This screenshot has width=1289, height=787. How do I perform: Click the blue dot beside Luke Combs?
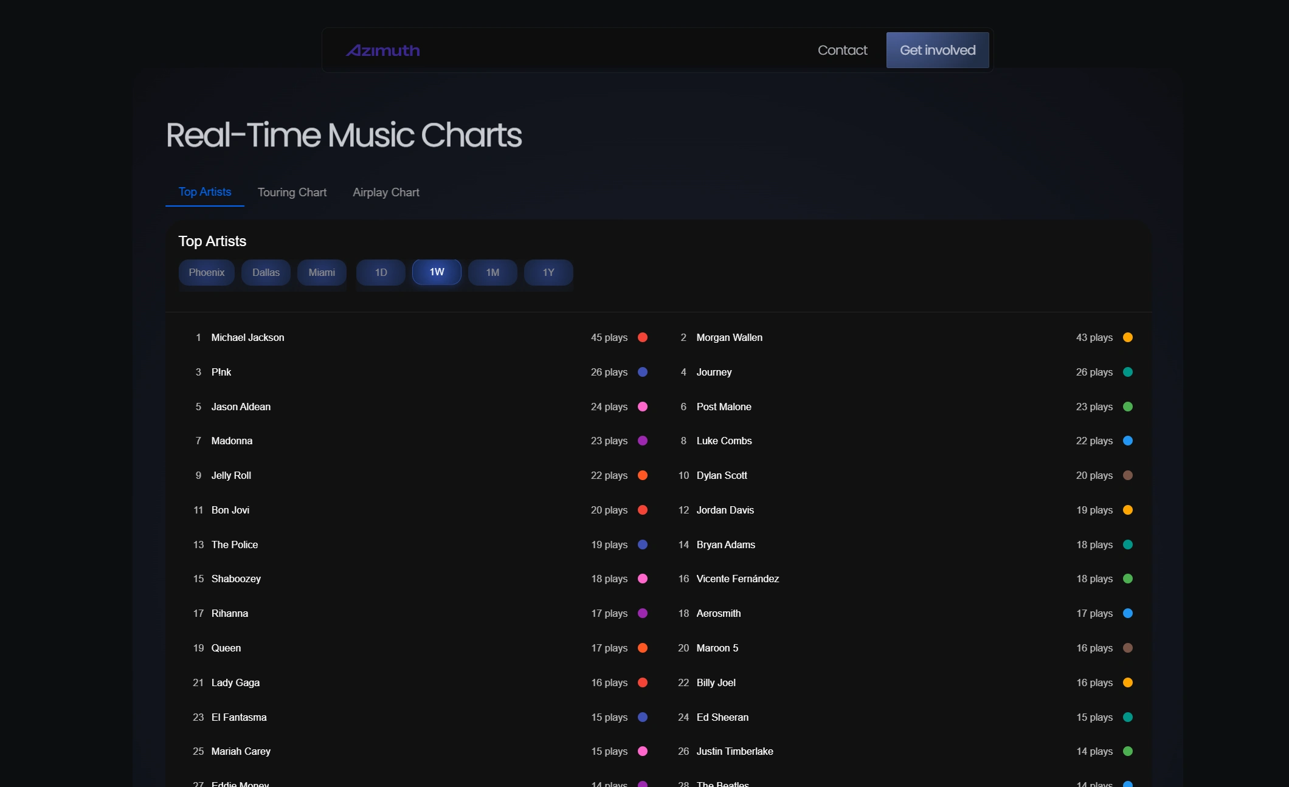pyautogui.click(x=1128, y=441)
